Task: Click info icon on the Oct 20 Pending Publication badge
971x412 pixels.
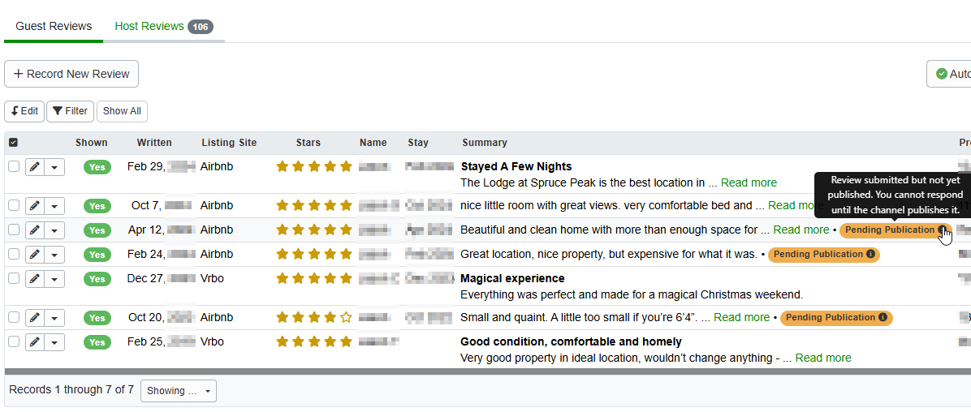Action: pyautogui.click(x=883, y=318)
